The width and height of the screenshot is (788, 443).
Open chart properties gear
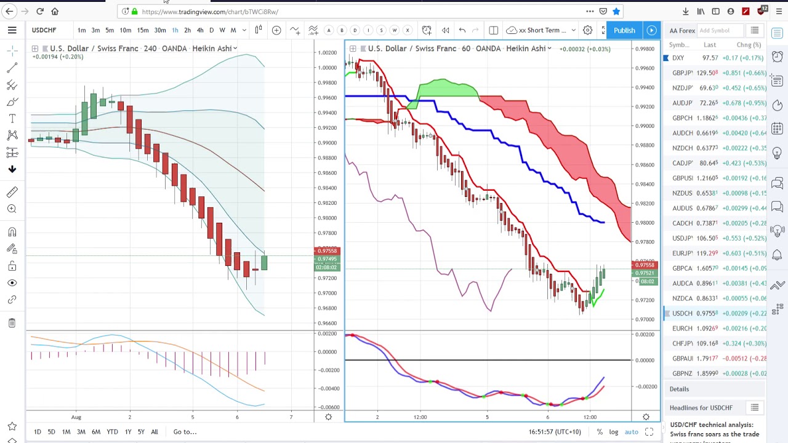pyautogui.click(x=587, y=30)
